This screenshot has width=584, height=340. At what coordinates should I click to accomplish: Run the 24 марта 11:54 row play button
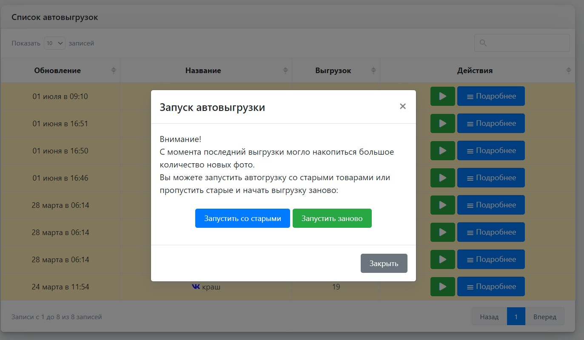pyautogui.click(x=442, y=286)
